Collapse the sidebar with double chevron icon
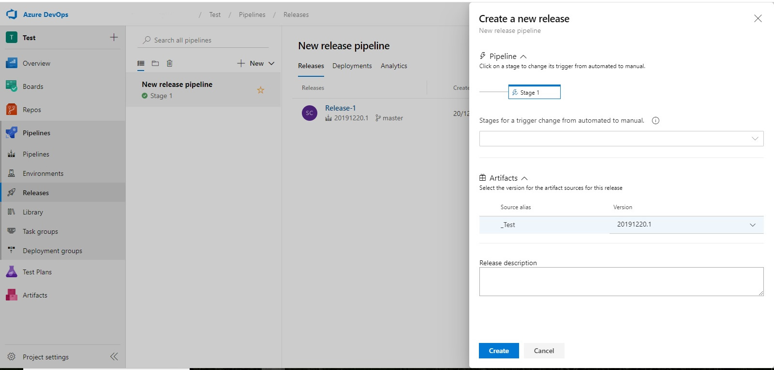This screenshot has width=774, height=370. tap(114, 356)
